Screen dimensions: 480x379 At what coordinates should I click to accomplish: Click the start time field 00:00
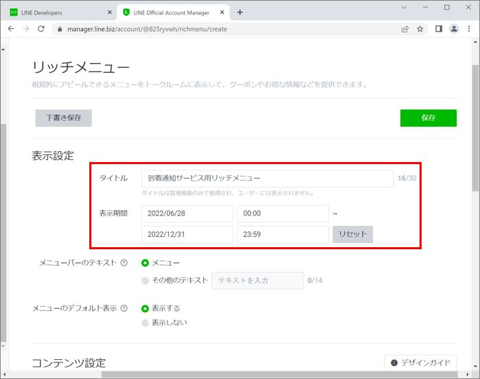(x=283, y=214)
